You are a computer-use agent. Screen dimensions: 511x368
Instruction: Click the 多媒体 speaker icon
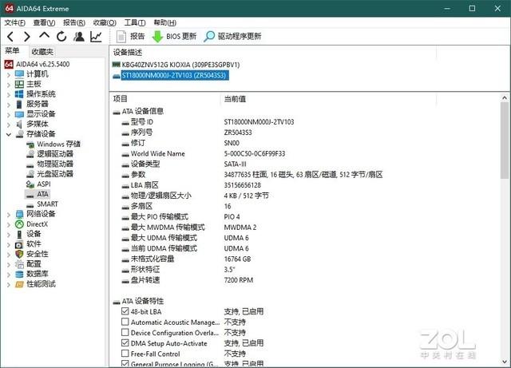[x=19, y=125]
